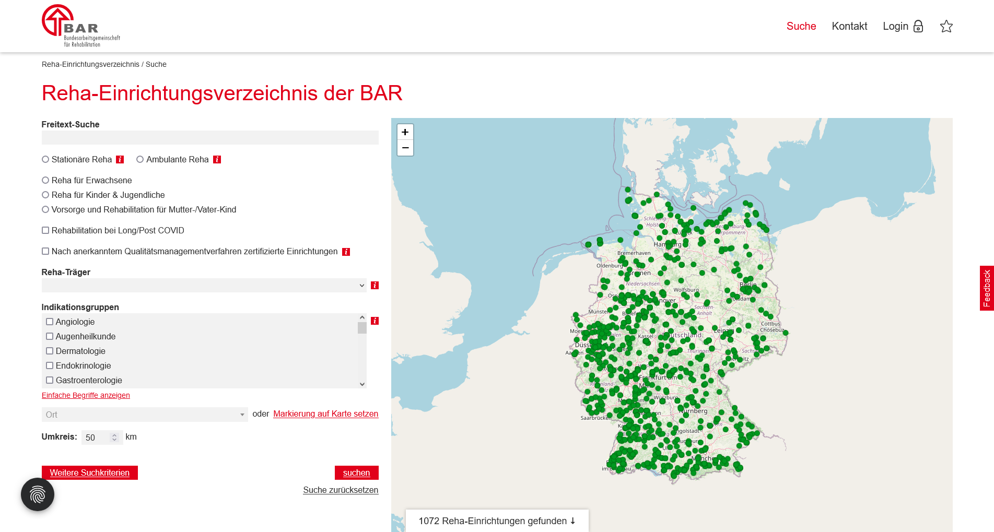Screen dimensions: 994x532
Task: Click the Reha-Einrichtungsverzeichnis breadcrumb
Action: pyautogui.click(x=90, y=64)
